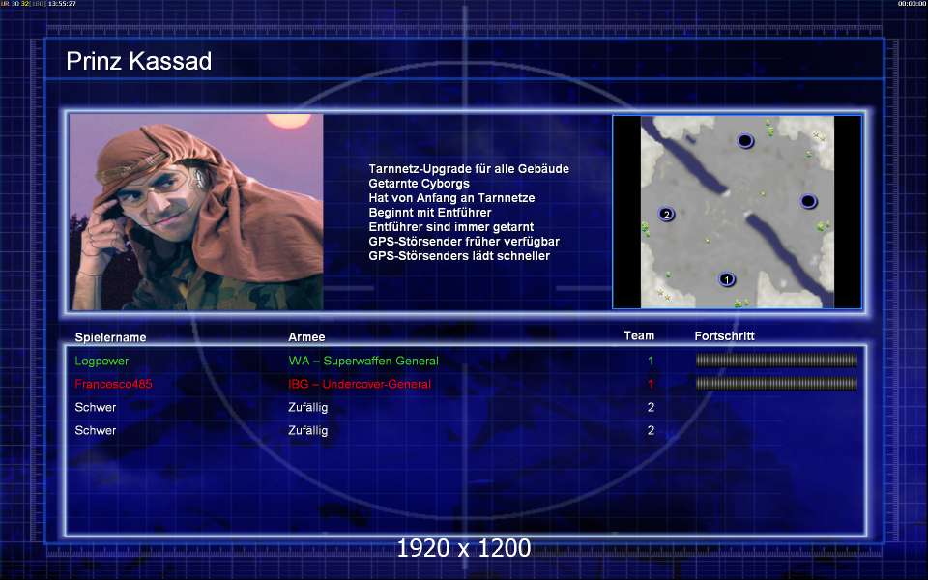Click the 00:00:00 timer in the corner
The width and height of the screenshot is (928, 580).
pos(912,4)
